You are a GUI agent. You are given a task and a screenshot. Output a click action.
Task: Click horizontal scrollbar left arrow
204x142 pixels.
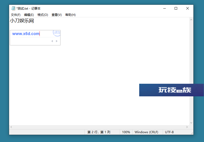click(11, 127)
